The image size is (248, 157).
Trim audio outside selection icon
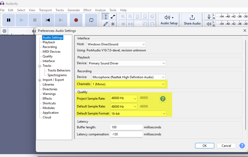tap(123, 24)
